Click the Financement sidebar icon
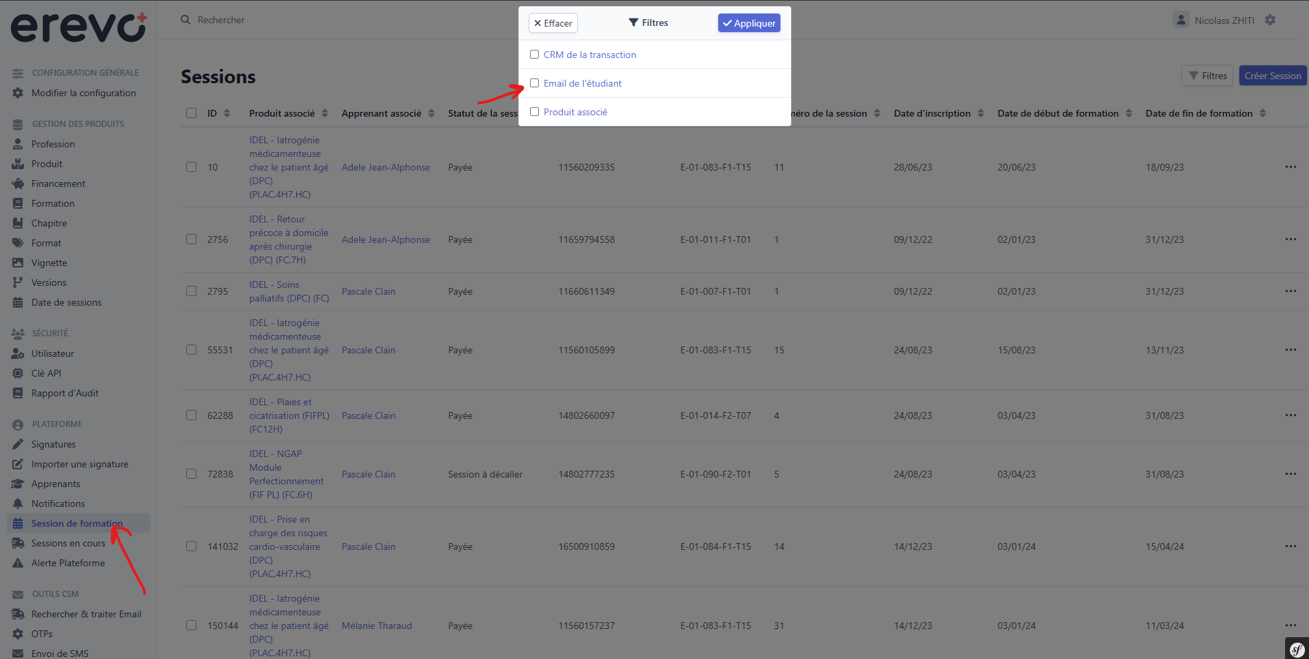This screenshot has width=1309, height=659. (x=18, y=184)
